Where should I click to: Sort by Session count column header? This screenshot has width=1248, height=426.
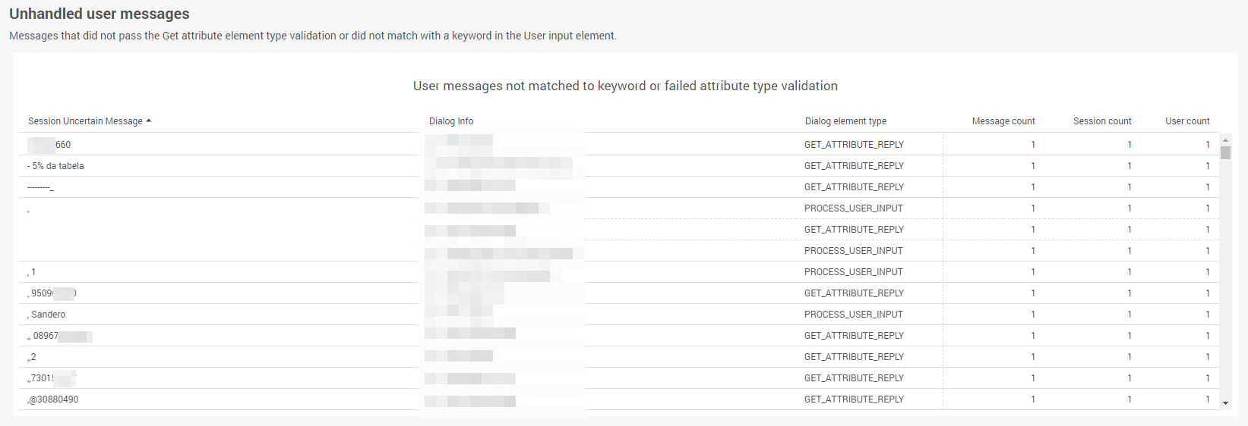(x=1102, y=121)
